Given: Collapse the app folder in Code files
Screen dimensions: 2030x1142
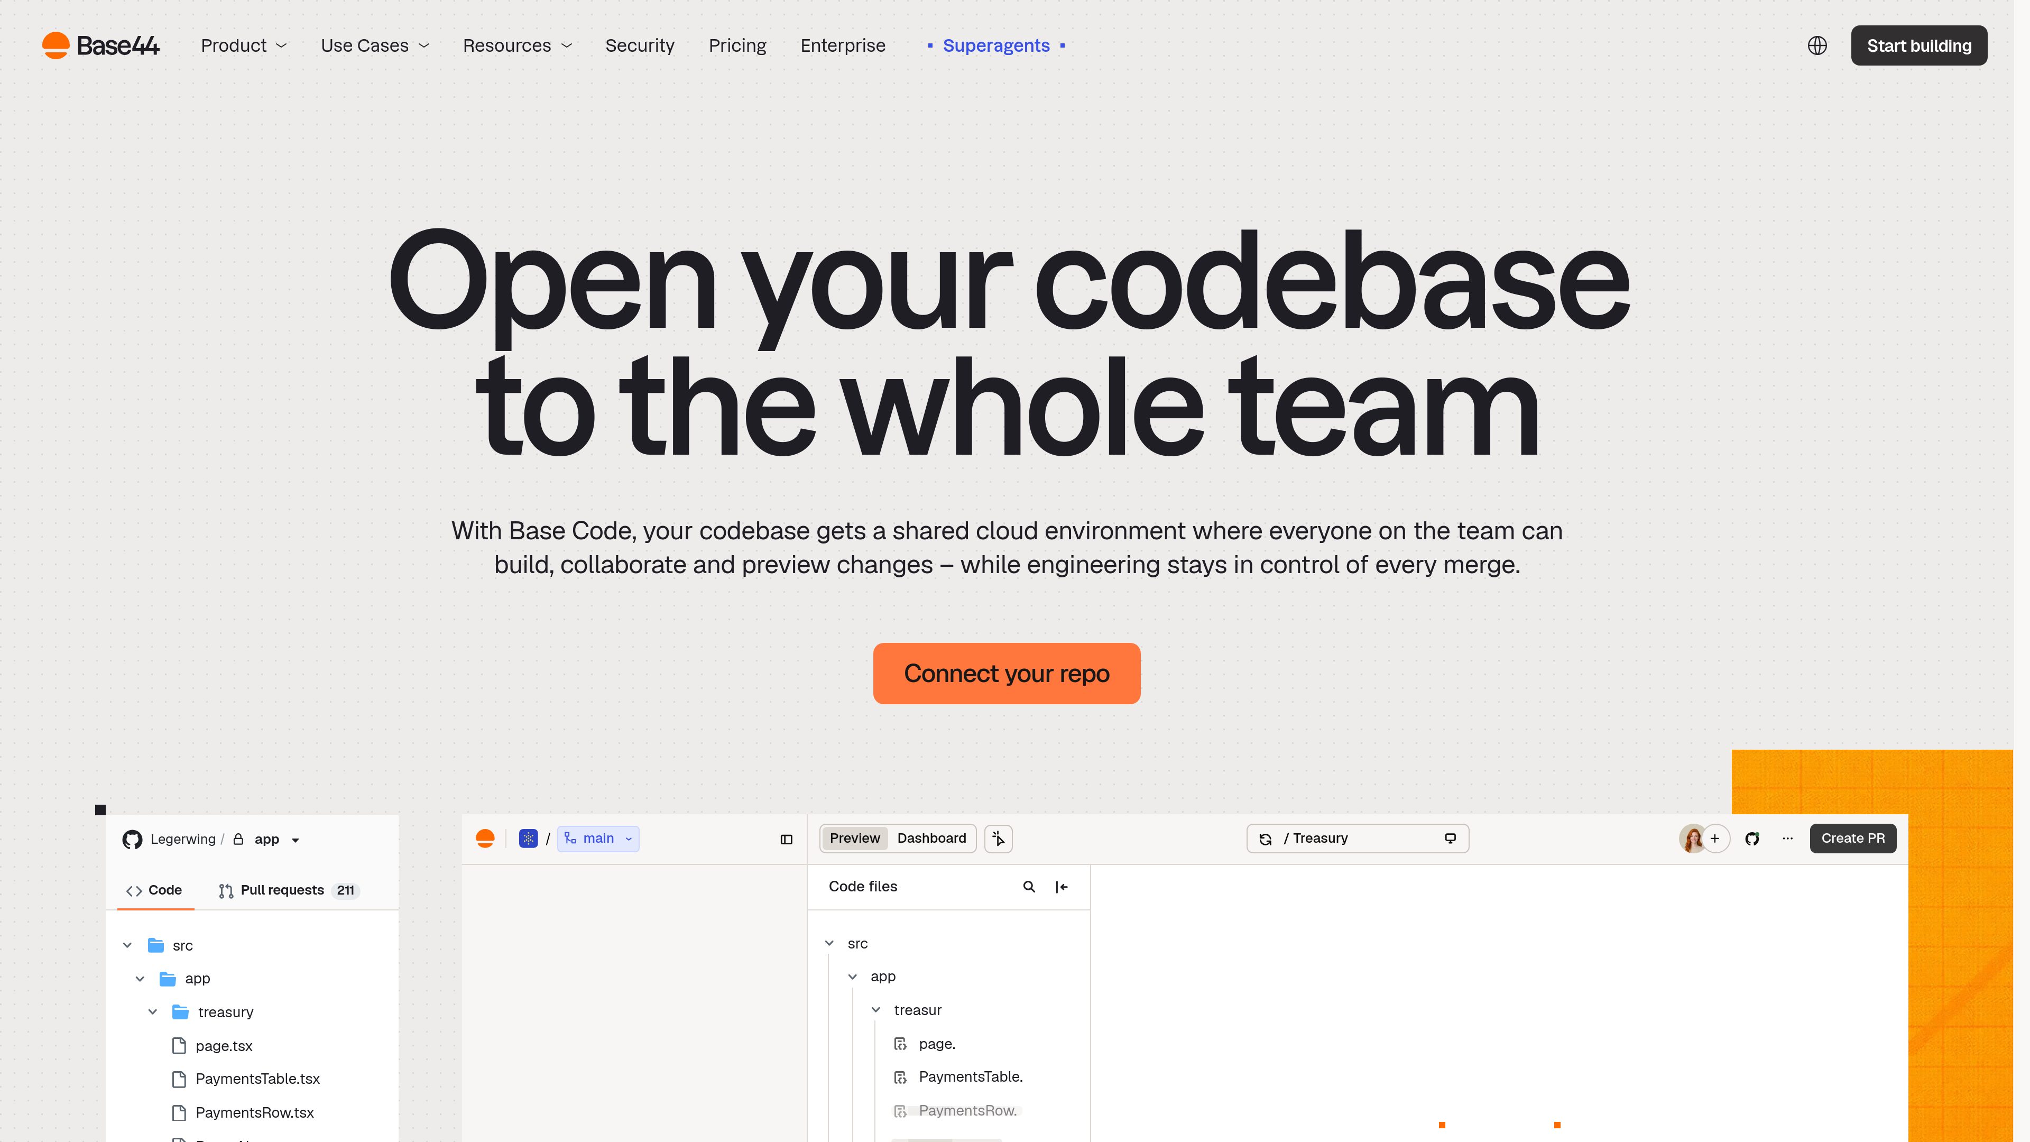Looking at the screenshot, I should click(852, 977).
